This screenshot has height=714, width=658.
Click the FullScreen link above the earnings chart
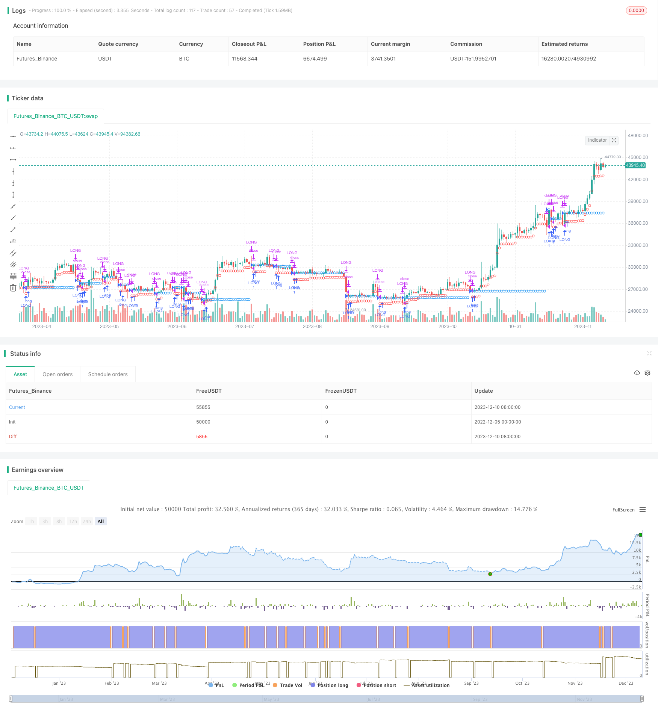pyautogui.click(x=623, y=510)
